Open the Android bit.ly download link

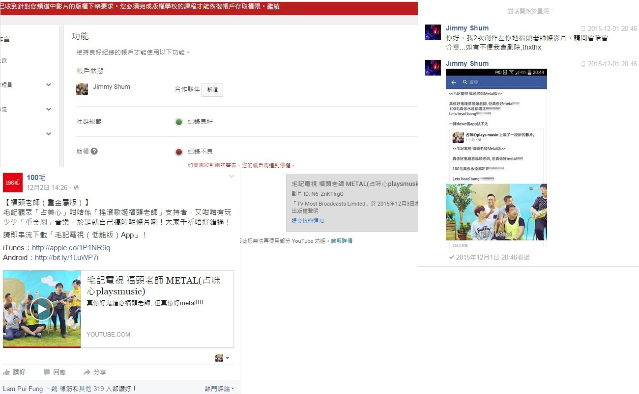(x=66, y=258)
